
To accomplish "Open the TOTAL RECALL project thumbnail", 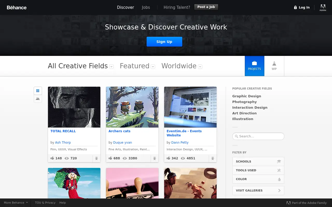I will pyautogui.click(x=74, y=107).
